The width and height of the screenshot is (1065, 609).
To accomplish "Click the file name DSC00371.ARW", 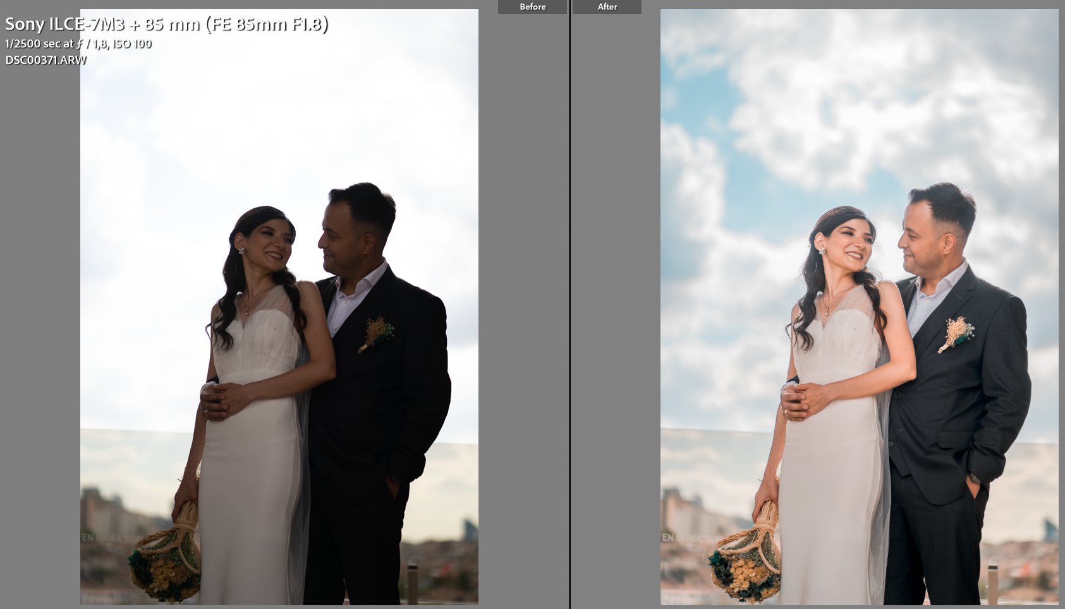I will point(46,60).
